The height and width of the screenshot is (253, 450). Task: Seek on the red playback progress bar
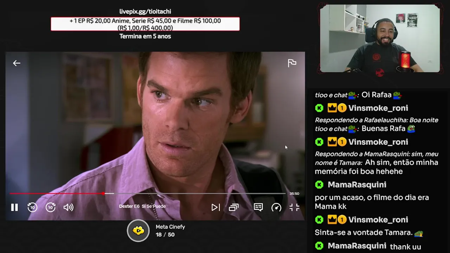(148, 193)
